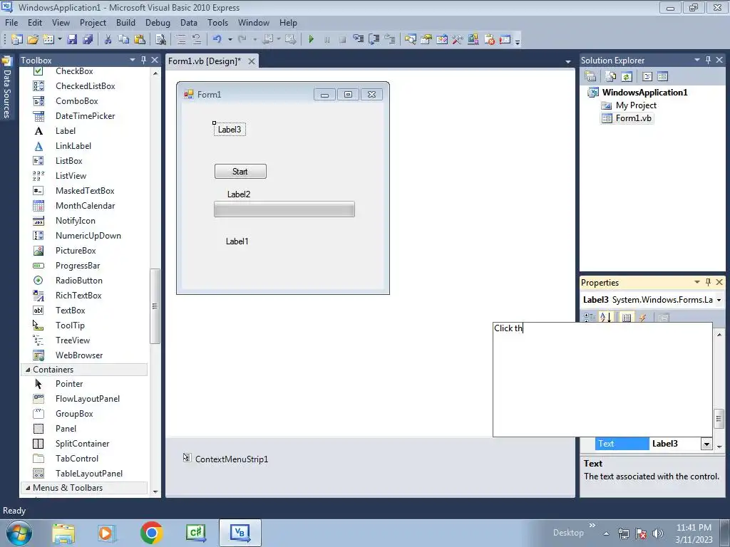Click Show All Files in Solution Explorer
The image size is (730, 547).
tap(610, 76)
